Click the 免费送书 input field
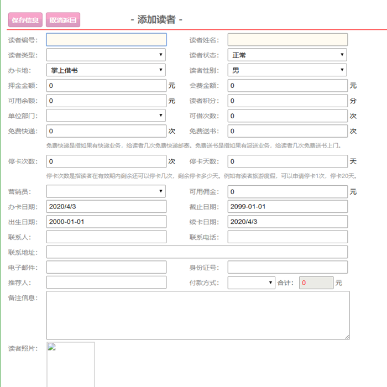 pyautogui.click(x=287, y=131)
